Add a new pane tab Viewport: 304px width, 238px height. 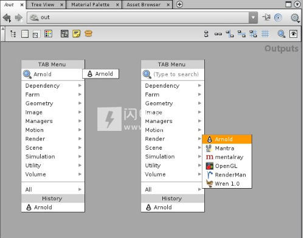tap(179, 4)
